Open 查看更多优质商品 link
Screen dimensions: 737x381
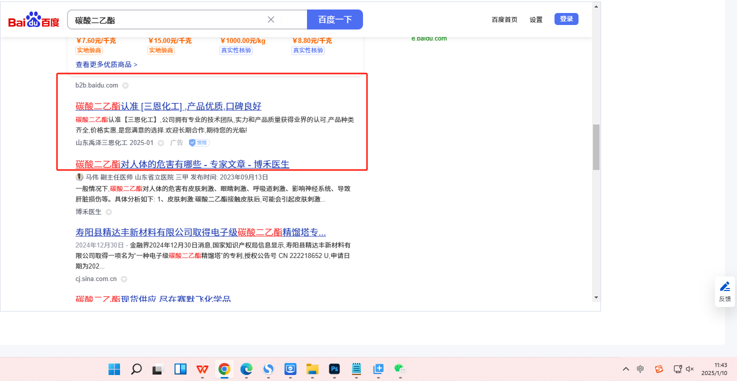(106, 64)
